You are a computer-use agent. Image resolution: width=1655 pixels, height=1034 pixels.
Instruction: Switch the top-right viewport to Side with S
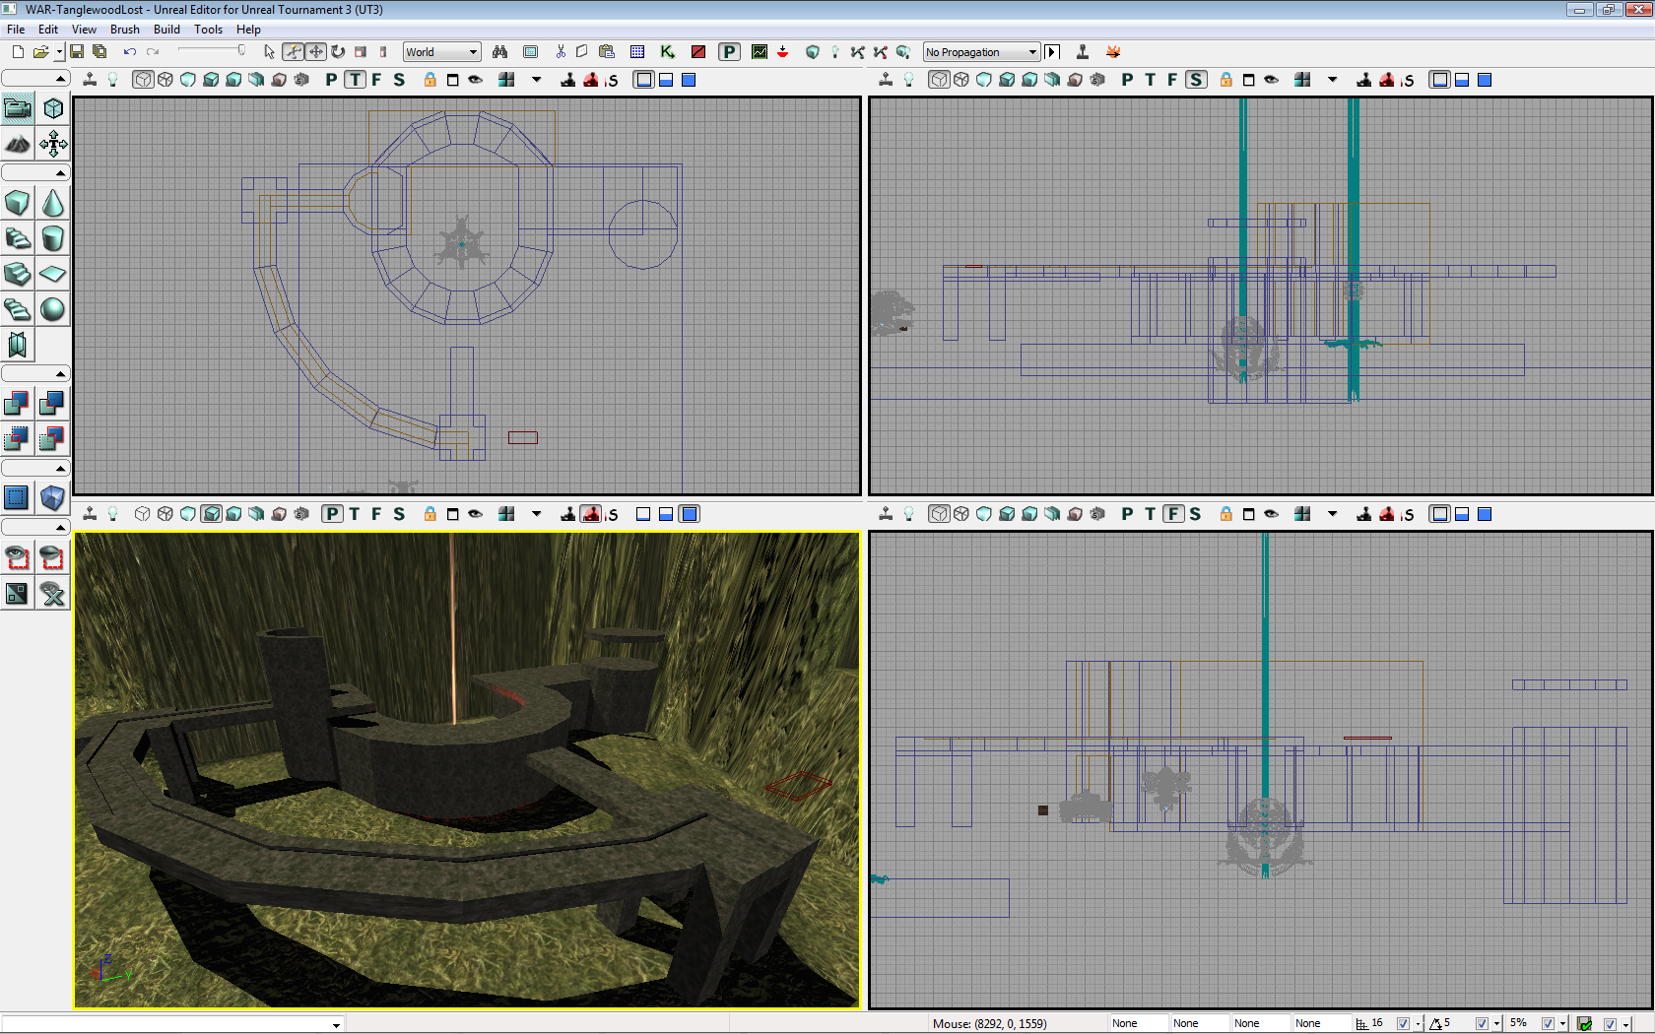tap(1196, 80)
